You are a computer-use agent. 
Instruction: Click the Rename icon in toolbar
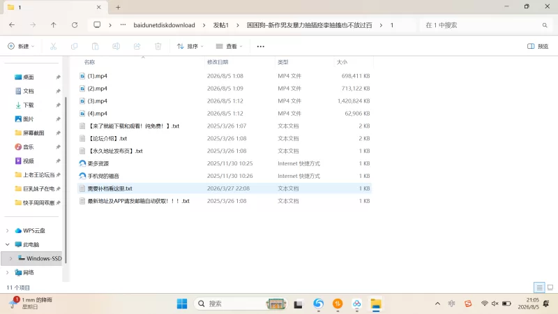point(116,46)
